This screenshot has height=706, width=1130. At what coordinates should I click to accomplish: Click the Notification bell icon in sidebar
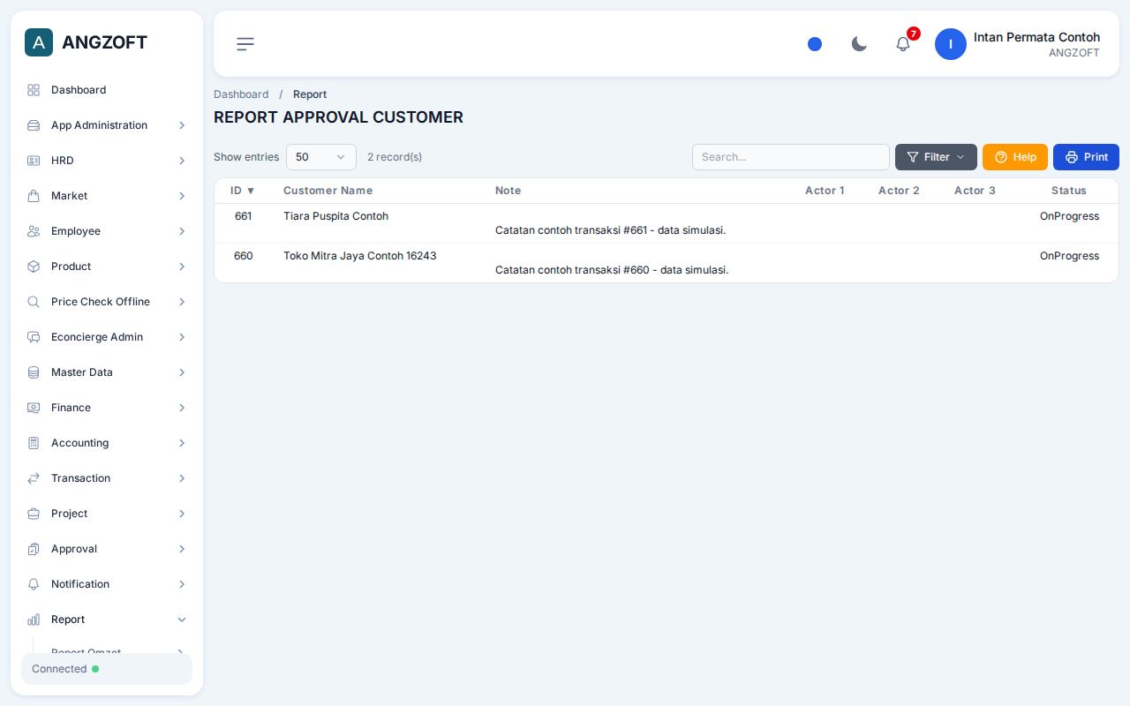[x=34, y=584]
